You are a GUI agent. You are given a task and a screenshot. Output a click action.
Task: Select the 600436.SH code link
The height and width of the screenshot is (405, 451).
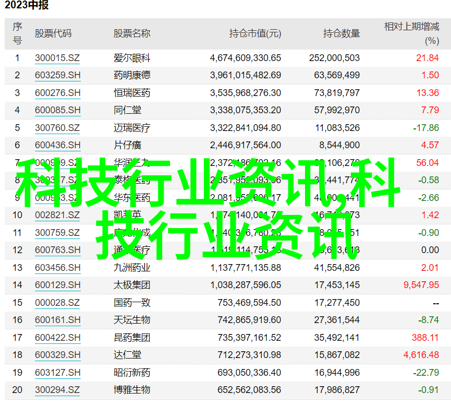tap(57, 145)
